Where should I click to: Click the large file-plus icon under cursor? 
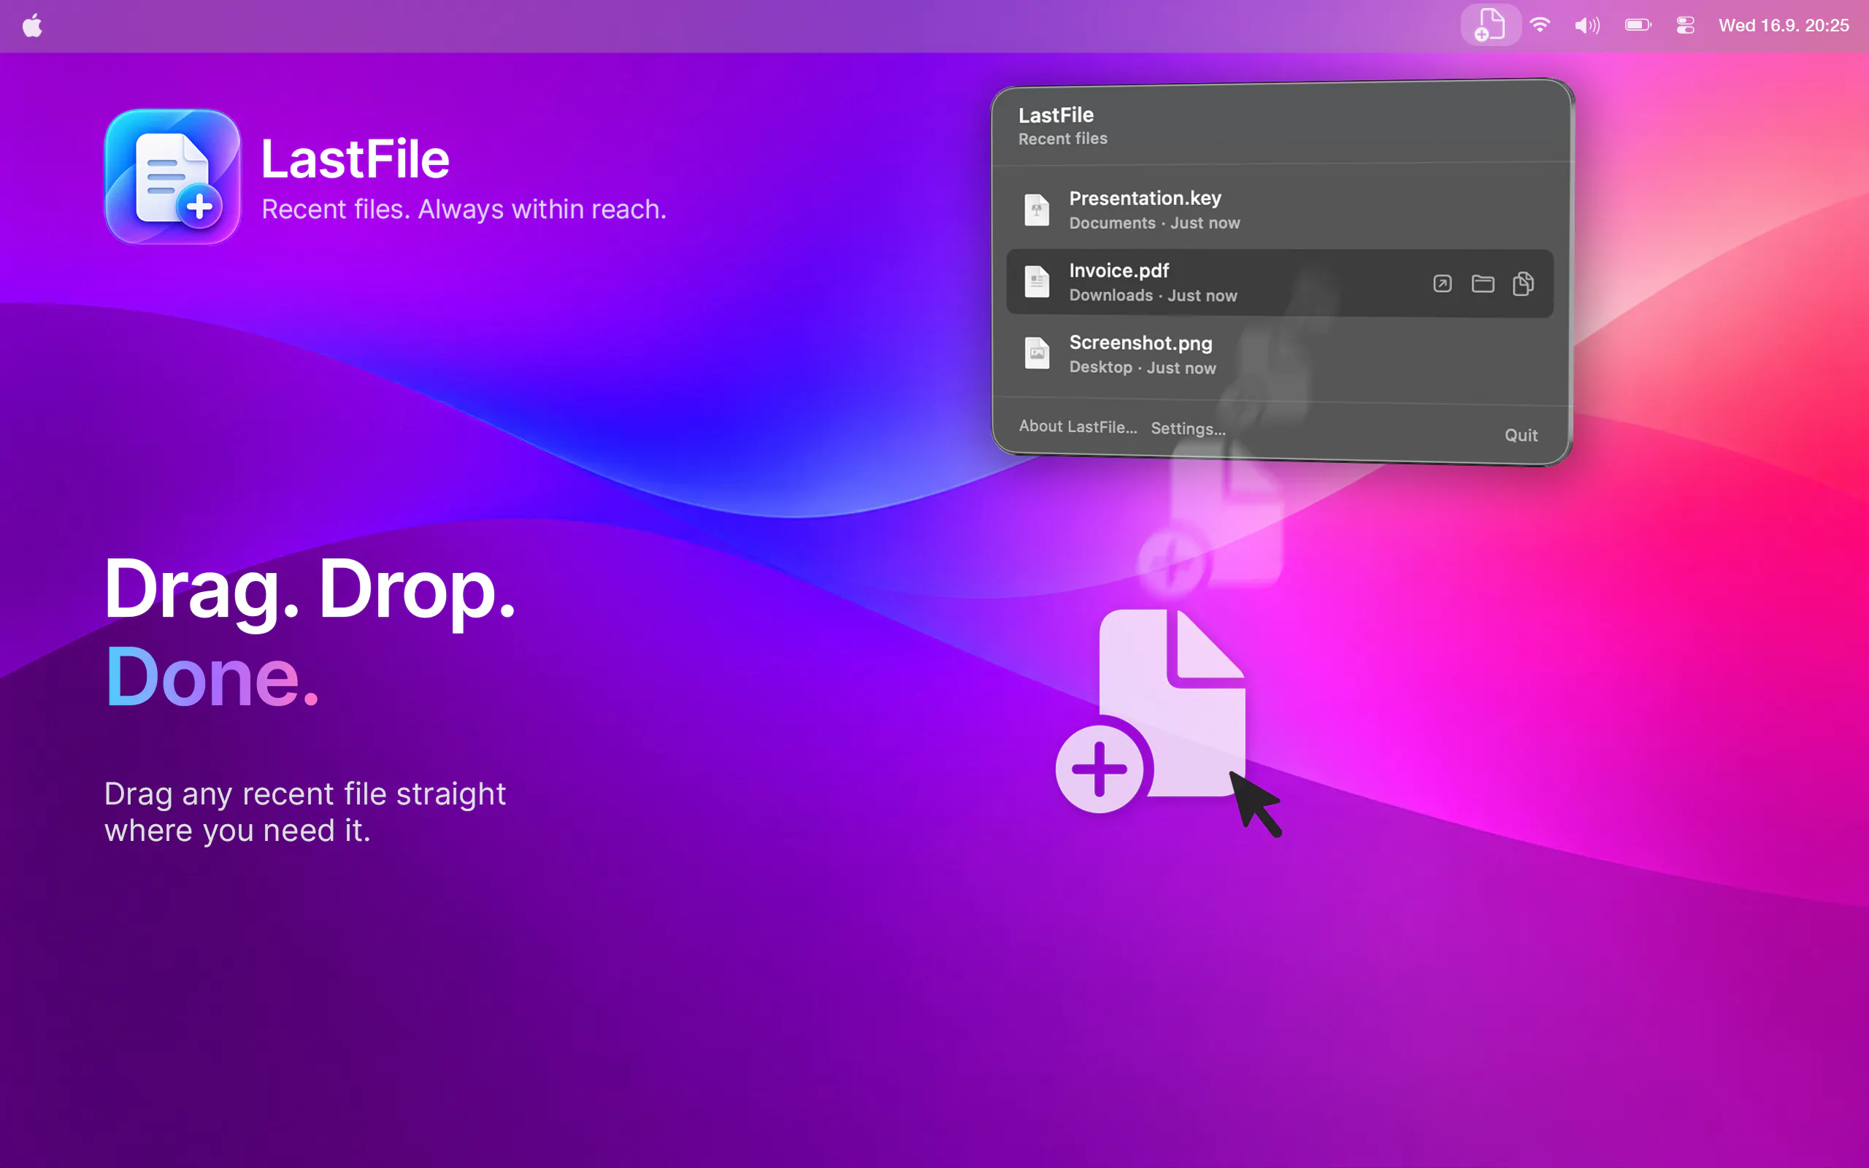[1151, 711]
